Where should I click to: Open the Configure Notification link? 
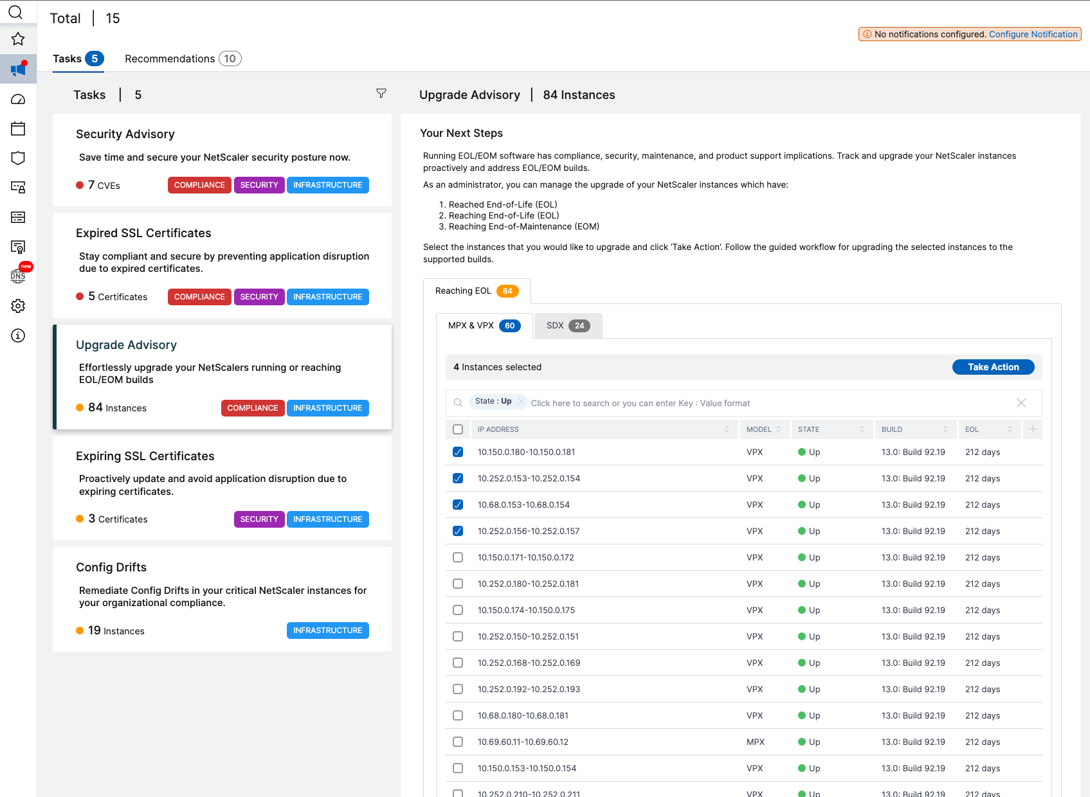(x=1033, y=34)
